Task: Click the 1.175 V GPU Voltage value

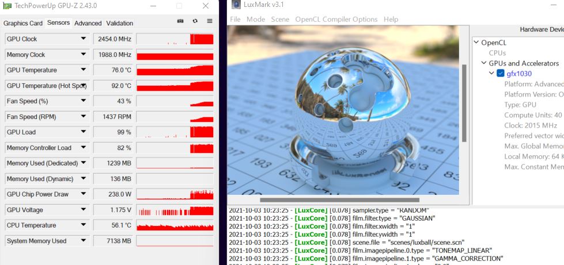Action: (x=113, y=210)
